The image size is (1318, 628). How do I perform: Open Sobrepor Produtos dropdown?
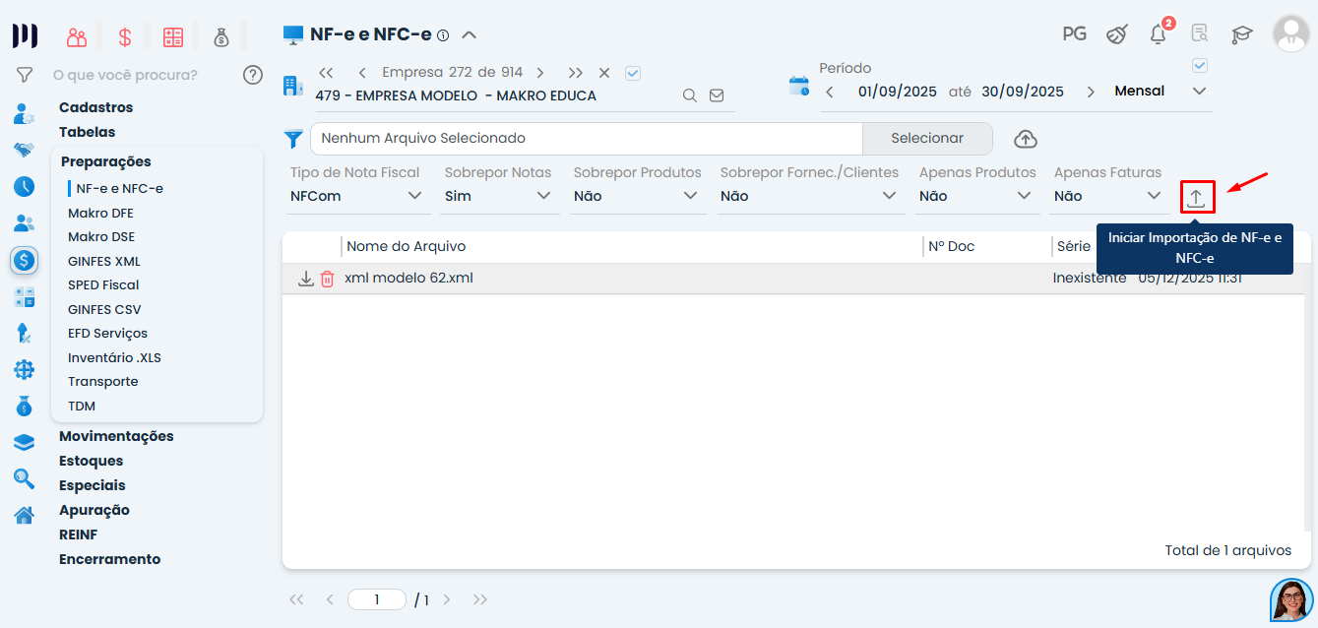(x=638, y=196)
